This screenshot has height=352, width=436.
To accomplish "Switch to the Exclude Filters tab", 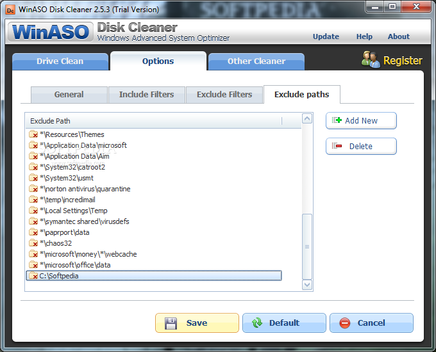I will 224,95.
